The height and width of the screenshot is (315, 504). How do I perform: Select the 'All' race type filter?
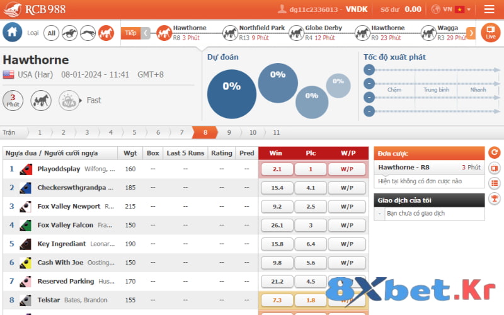click(52, 33)
